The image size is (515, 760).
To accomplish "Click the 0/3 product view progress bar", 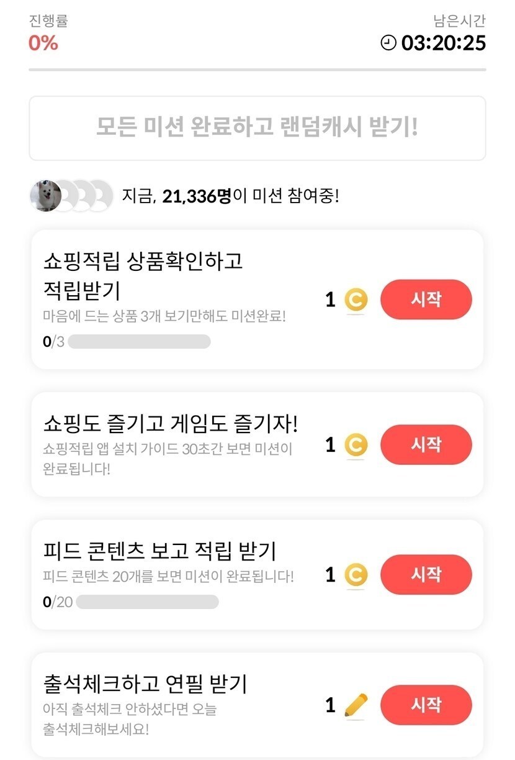I will (139, 342).
